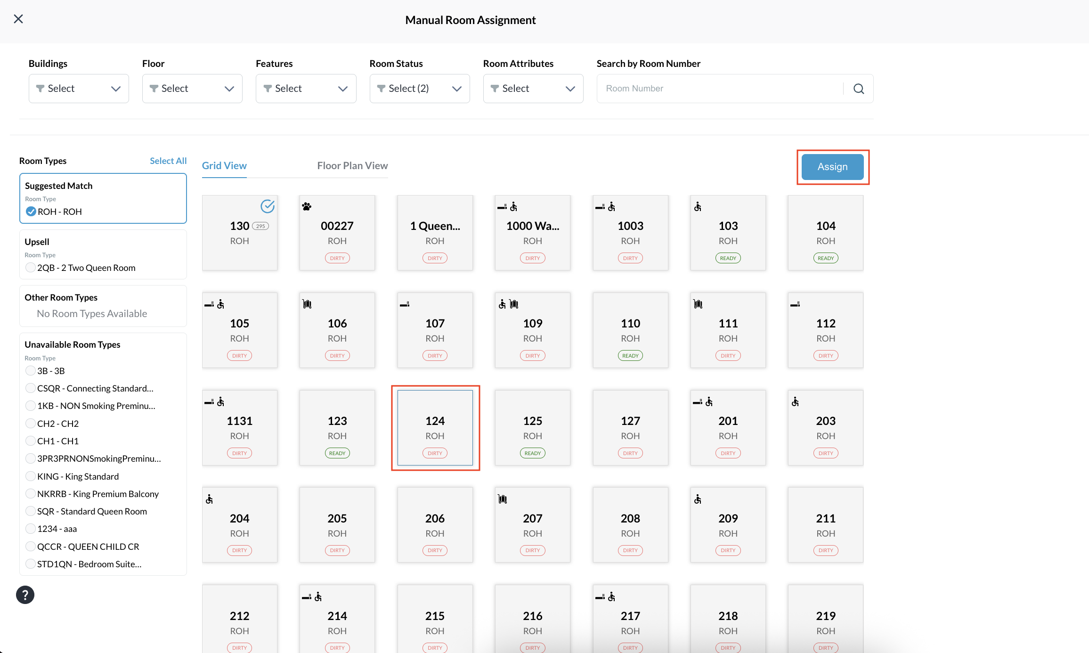This screenshot has width=1089, height=653.
Task: Select the 2QB - 2 Two Queen Room upsell
Action: (31, 268)
